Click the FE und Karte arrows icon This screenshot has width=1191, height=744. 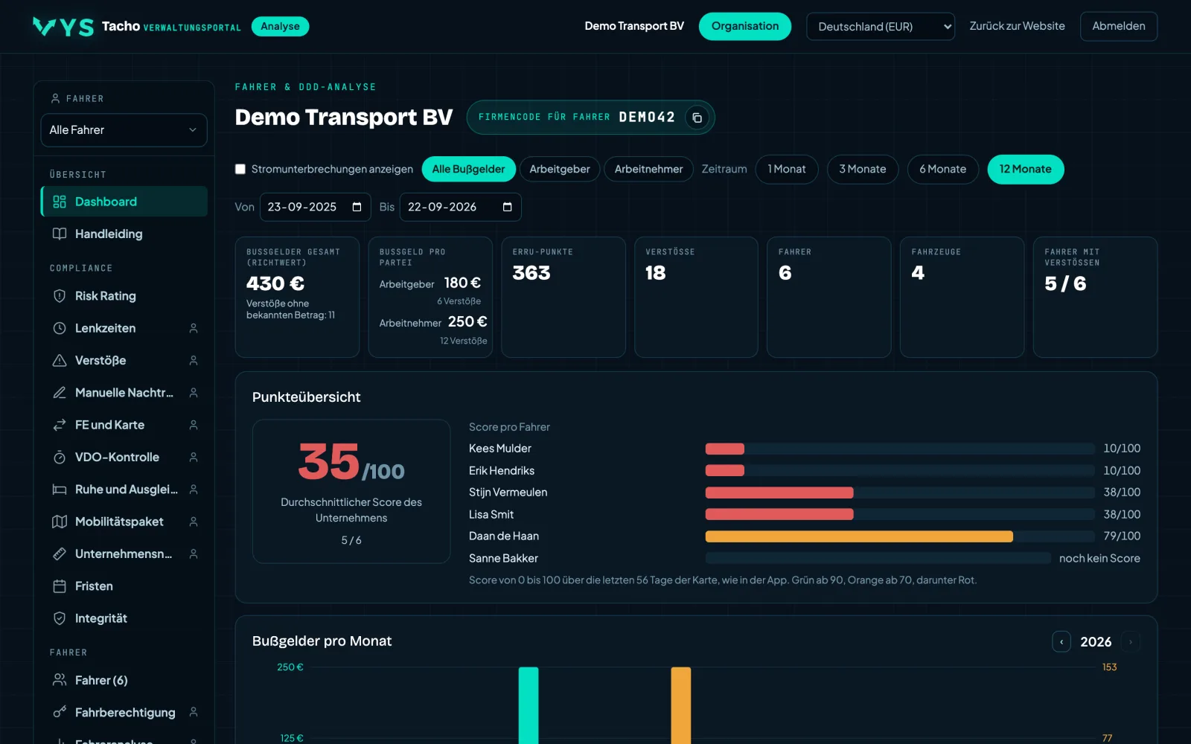point(60,425)
